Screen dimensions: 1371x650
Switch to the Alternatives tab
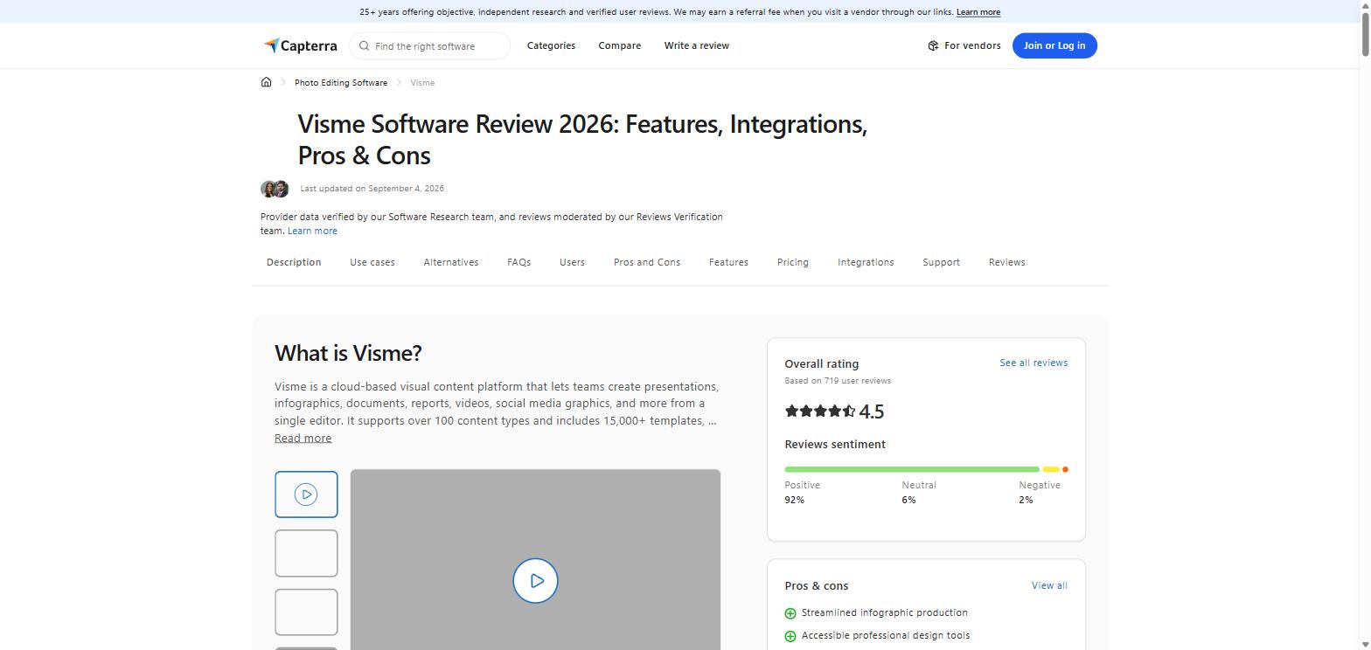pyautogui.click(x=451, y=262)
